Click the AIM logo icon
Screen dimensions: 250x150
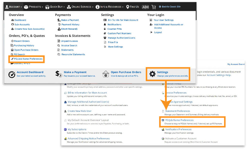(145, 7)
